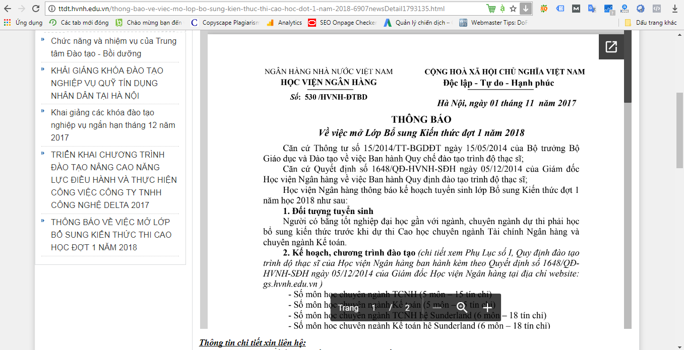The width and height of the screenshot is (684, 350).
Task: Open 'Các tab mới đóng' bookmark
Action: tap(79, 23)
